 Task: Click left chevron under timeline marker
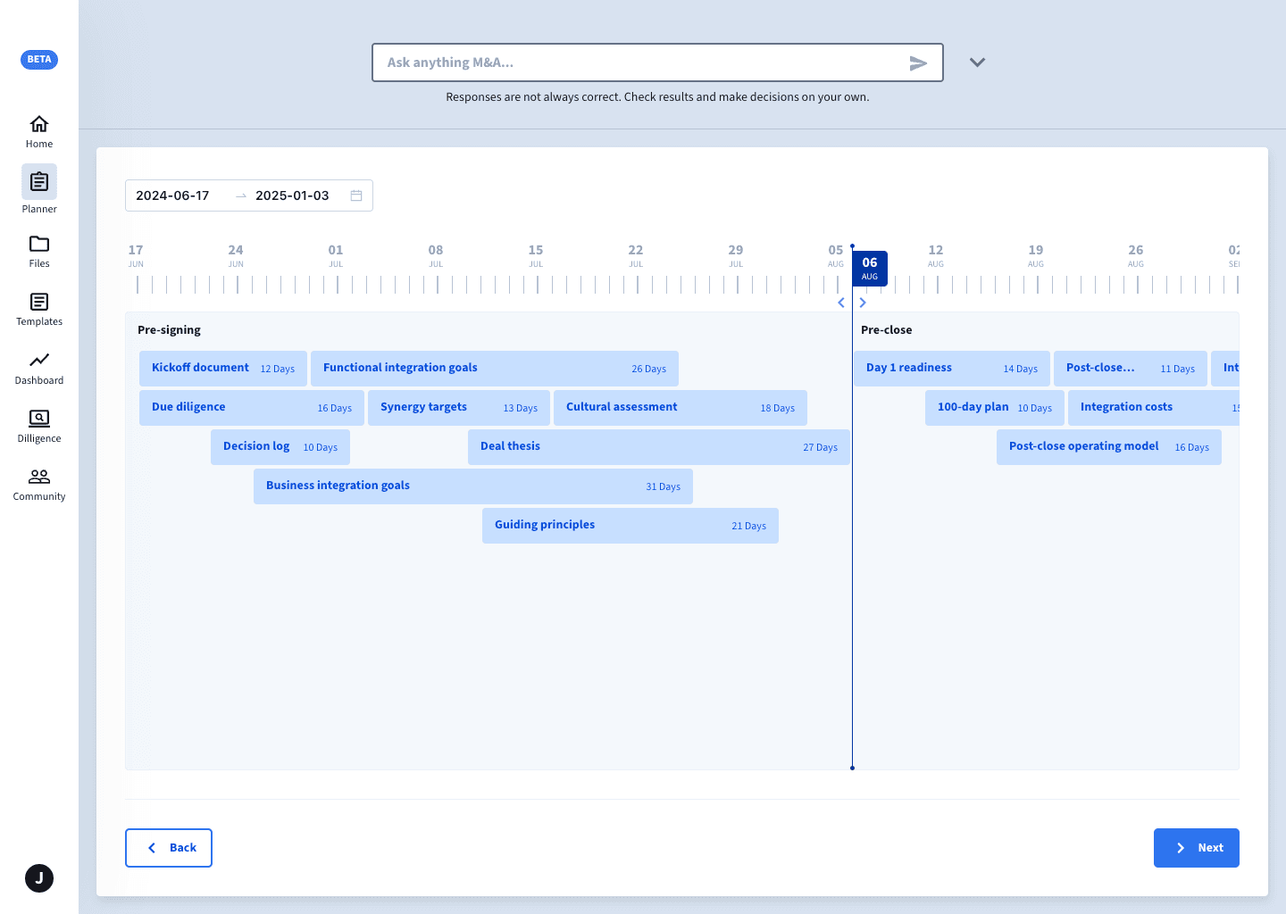841,303
